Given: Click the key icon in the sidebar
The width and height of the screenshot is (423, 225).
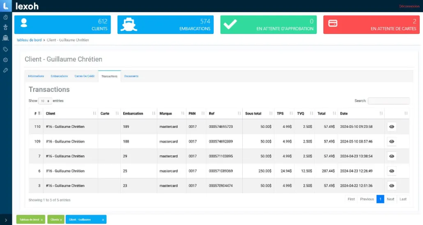Looking at the screenshot, I should (6, 70).
